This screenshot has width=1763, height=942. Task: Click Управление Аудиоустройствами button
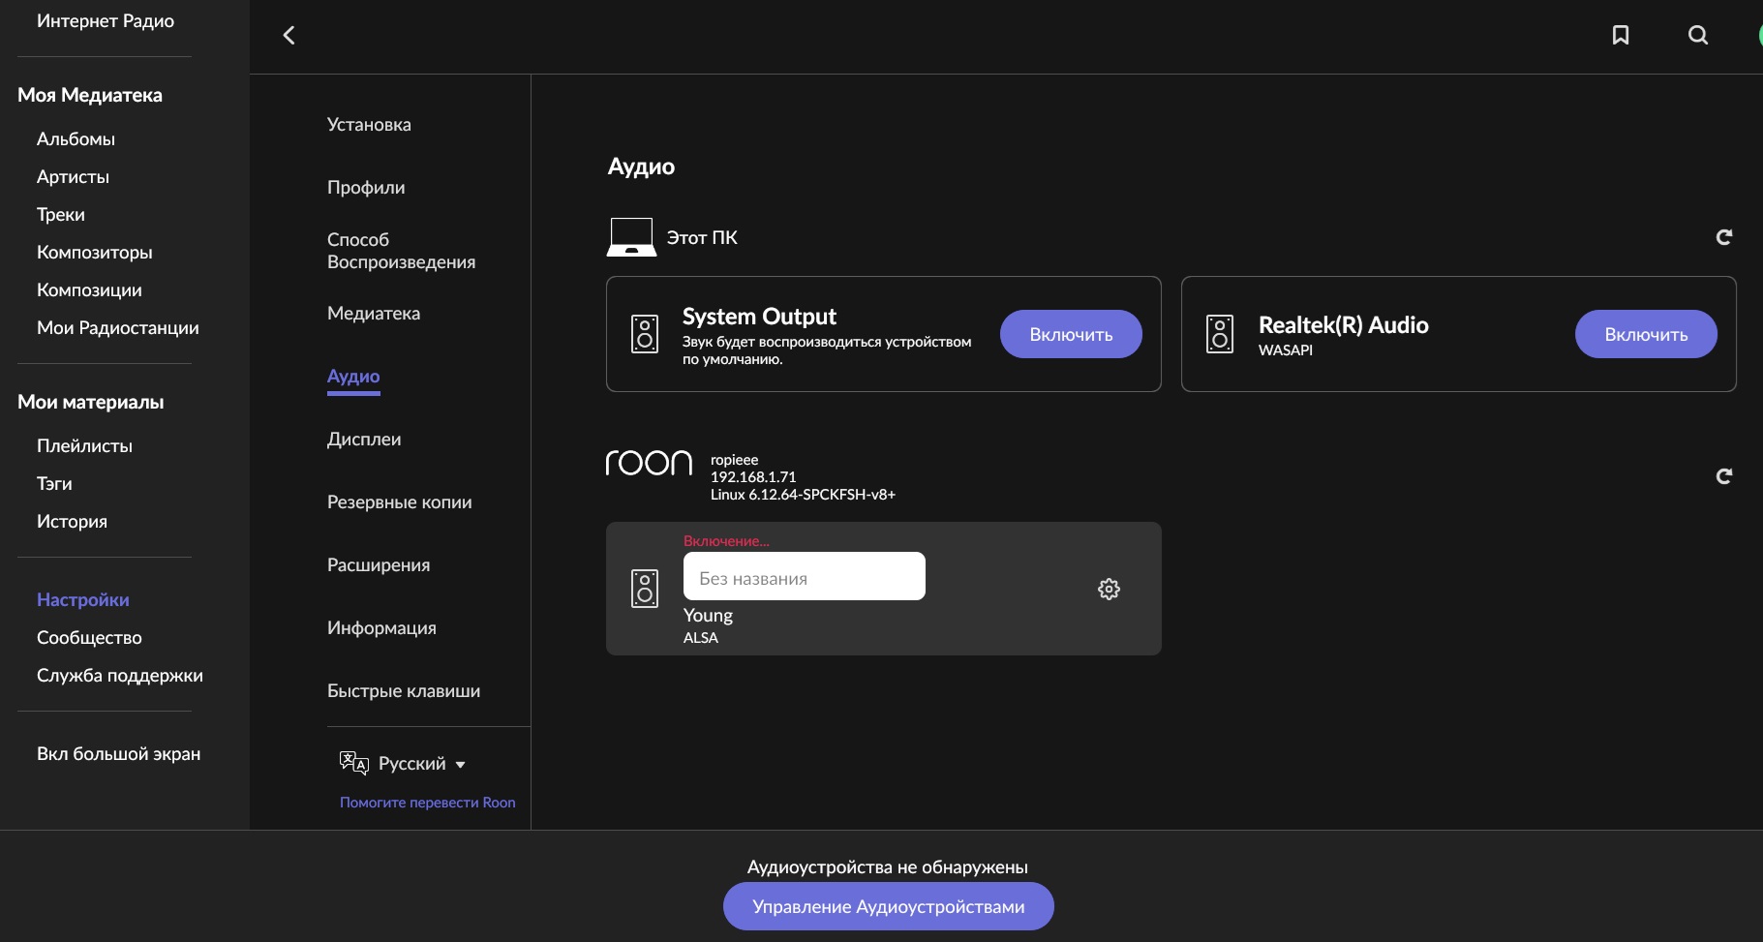[888, 906]
